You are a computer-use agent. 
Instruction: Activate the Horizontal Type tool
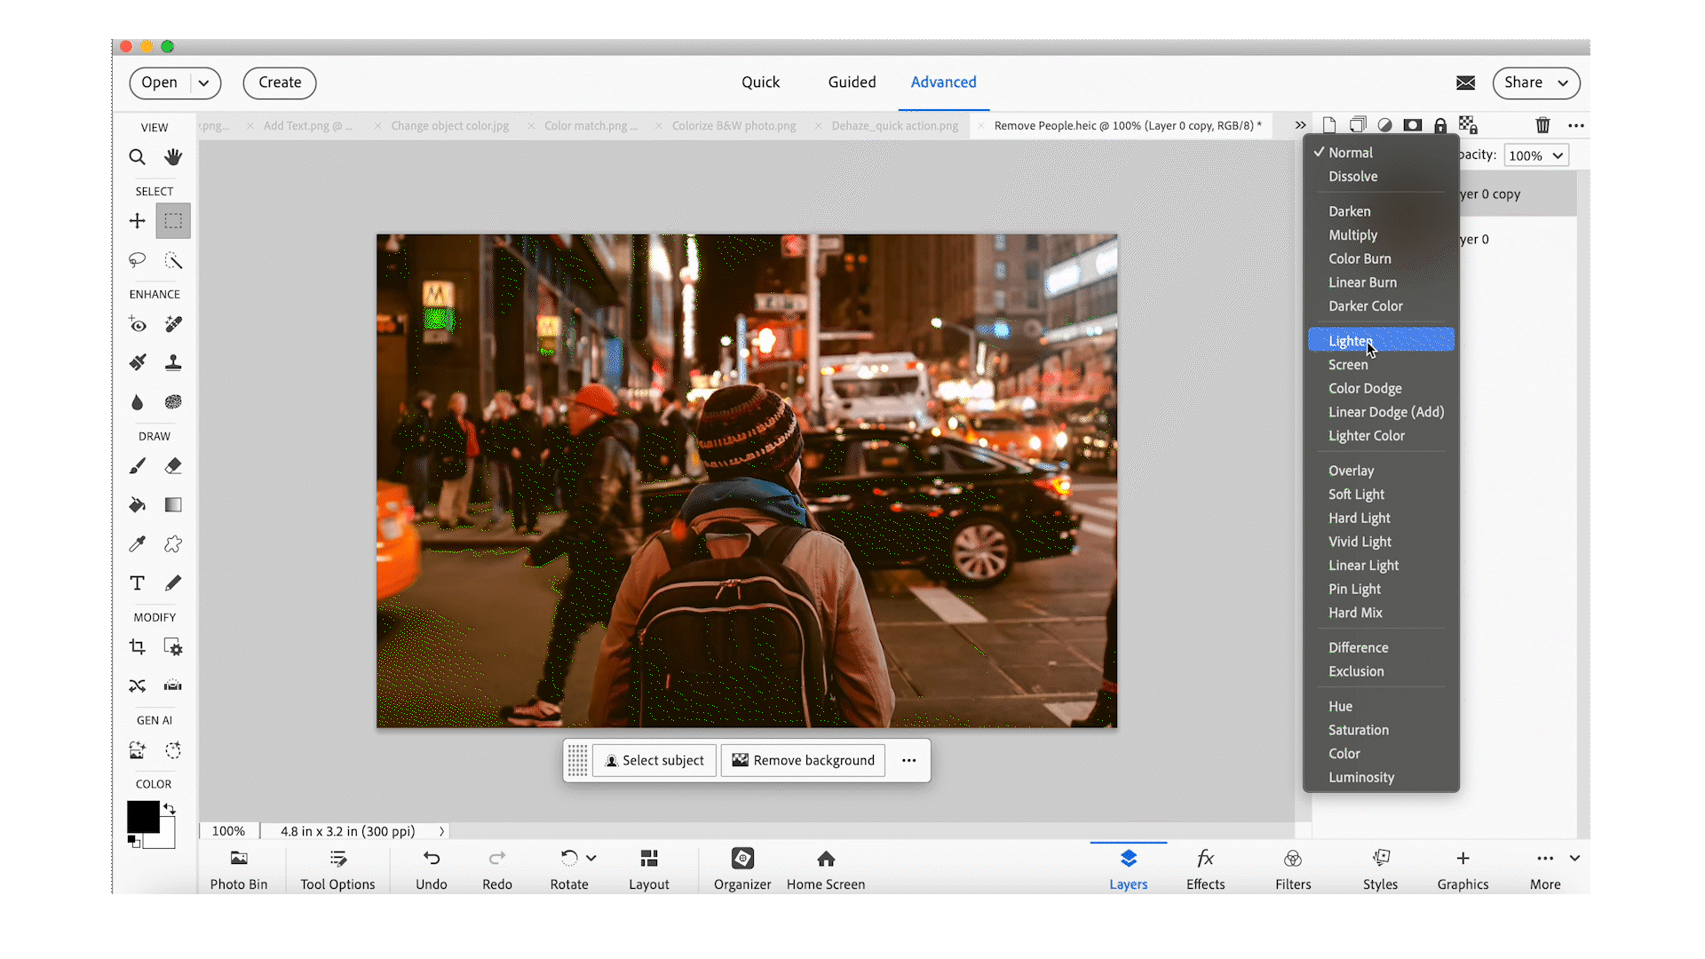click(x=137, y=583)
